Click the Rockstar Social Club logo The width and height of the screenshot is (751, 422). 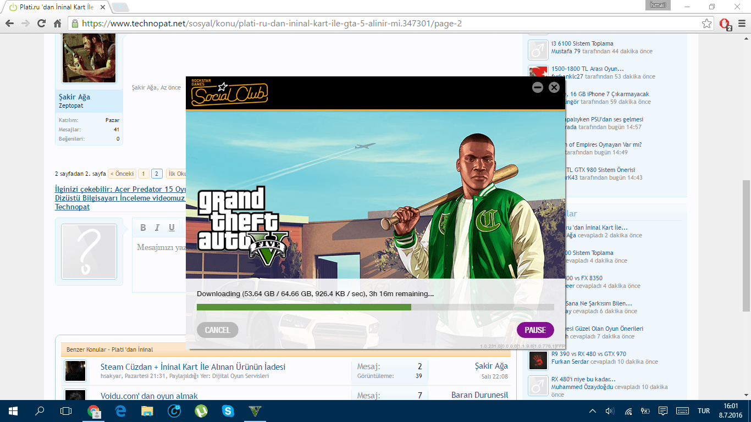pyautogui.click(x=229, y=93)
